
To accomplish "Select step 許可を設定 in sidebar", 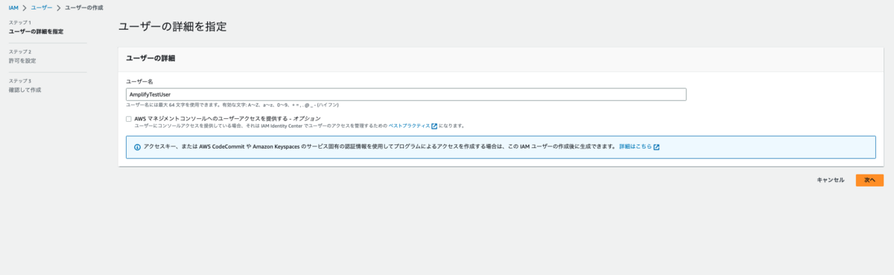I will (22, 61).
